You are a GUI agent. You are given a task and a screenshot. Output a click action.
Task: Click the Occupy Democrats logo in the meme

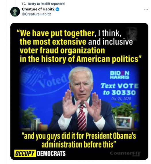click(x=40, y=153)
